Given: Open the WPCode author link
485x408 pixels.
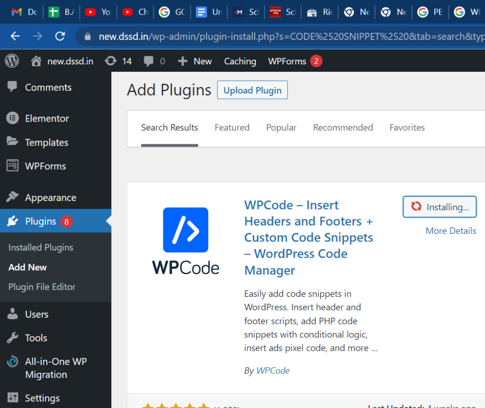Looking at the screenshot, I should [273, 370].
